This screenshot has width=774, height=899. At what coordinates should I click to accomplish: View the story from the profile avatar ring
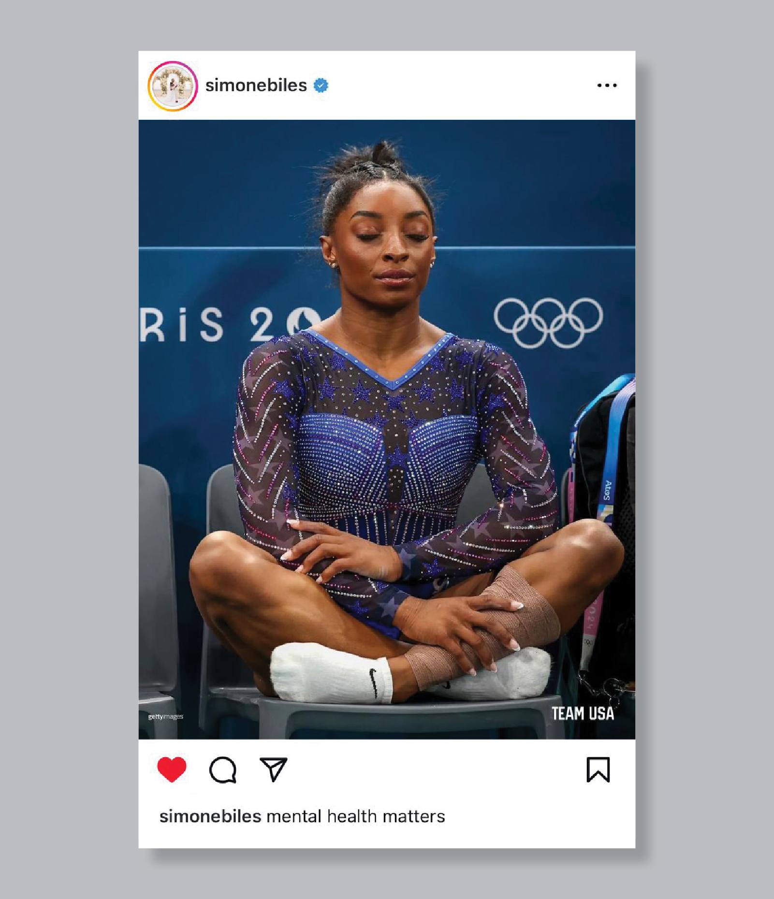point(173,86)
